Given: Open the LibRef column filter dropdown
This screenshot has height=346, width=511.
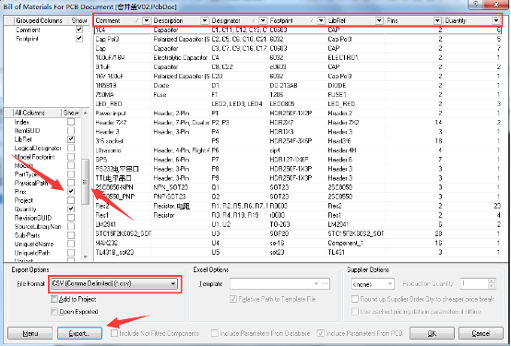Looking at the screenshot, I should (x=379, y=21).
